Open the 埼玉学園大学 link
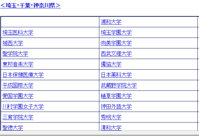 point(116,32)
